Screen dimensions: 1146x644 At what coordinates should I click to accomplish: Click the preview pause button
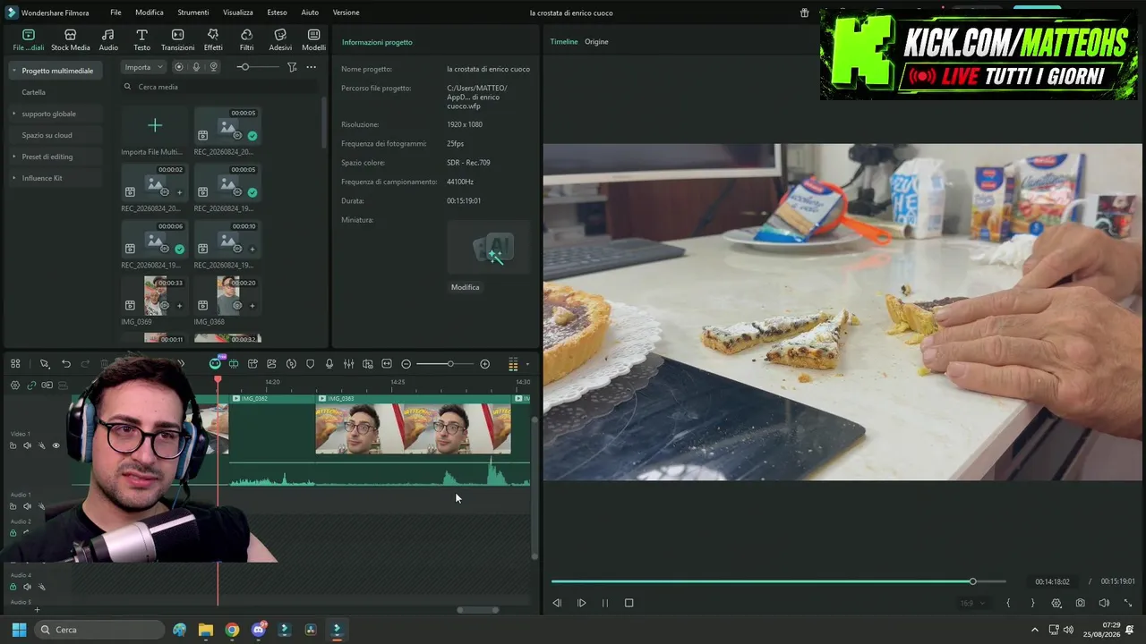(x=604, y=603)
